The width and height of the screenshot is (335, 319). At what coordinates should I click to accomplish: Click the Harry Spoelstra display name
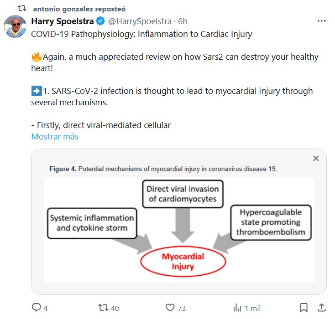pyautogui.click(x=62, y=21)
